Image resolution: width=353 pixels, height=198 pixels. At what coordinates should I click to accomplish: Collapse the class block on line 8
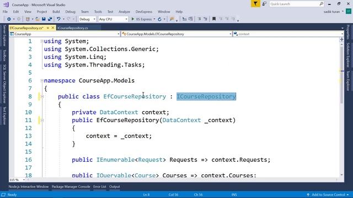click(x=42, y=97)
